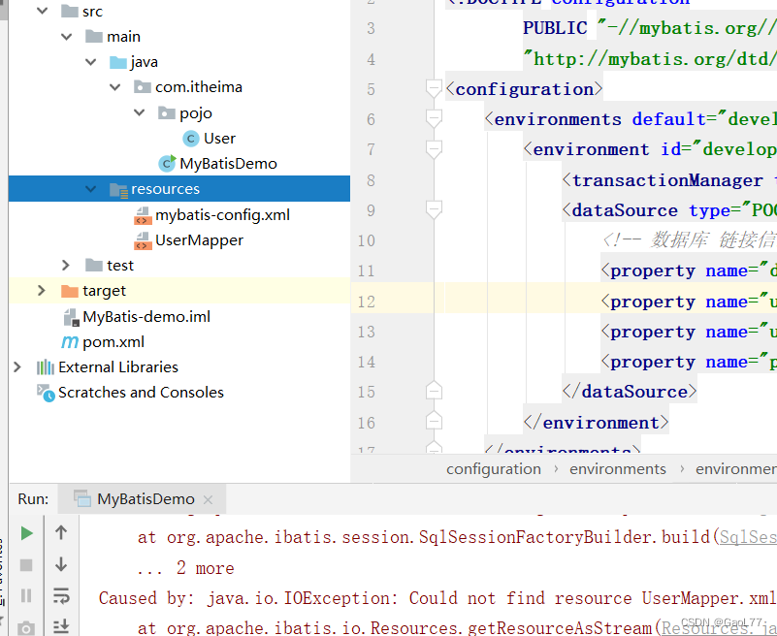Click the Resources.java link in console
This screenshot has width=777, height=636.
coord(718,627)
